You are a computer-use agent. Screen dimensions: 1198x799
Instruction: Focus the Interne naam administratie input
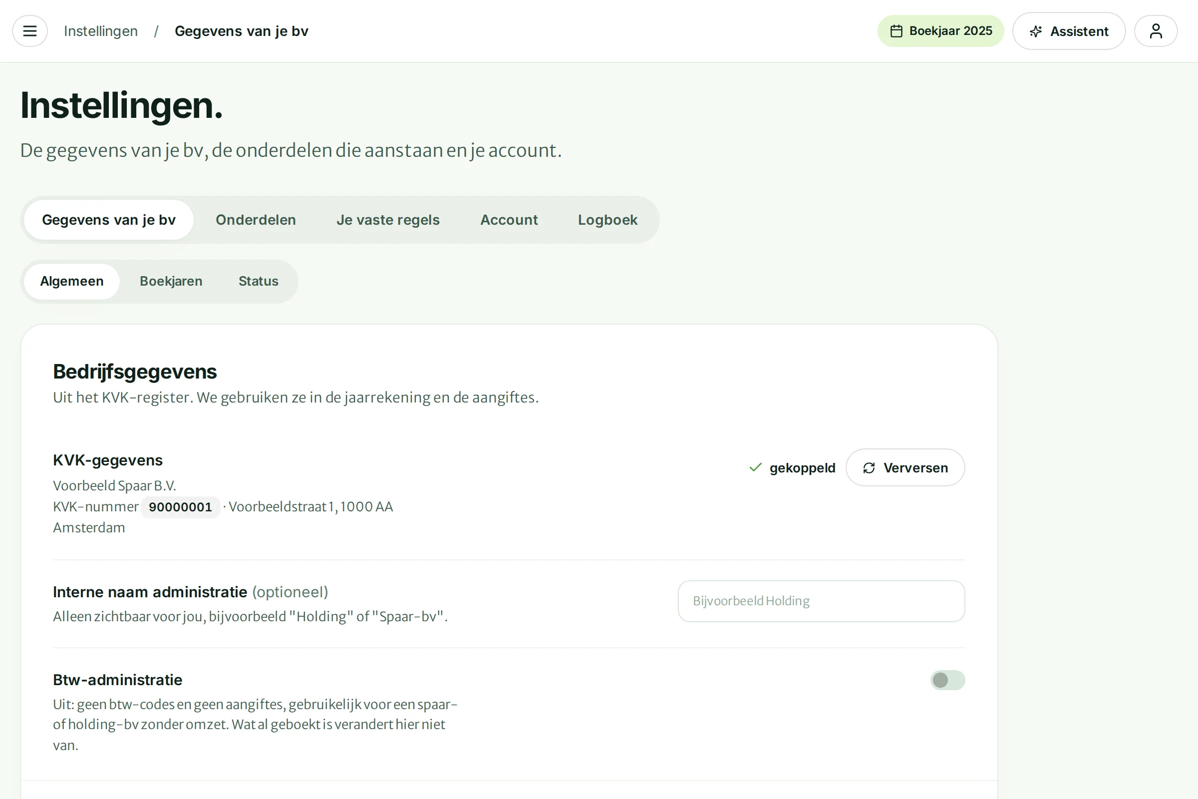click(821, 601)
